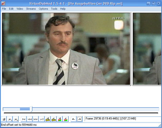Click the input video pane
This screenshot has width=162, height=128.
(x=66, y=49)
